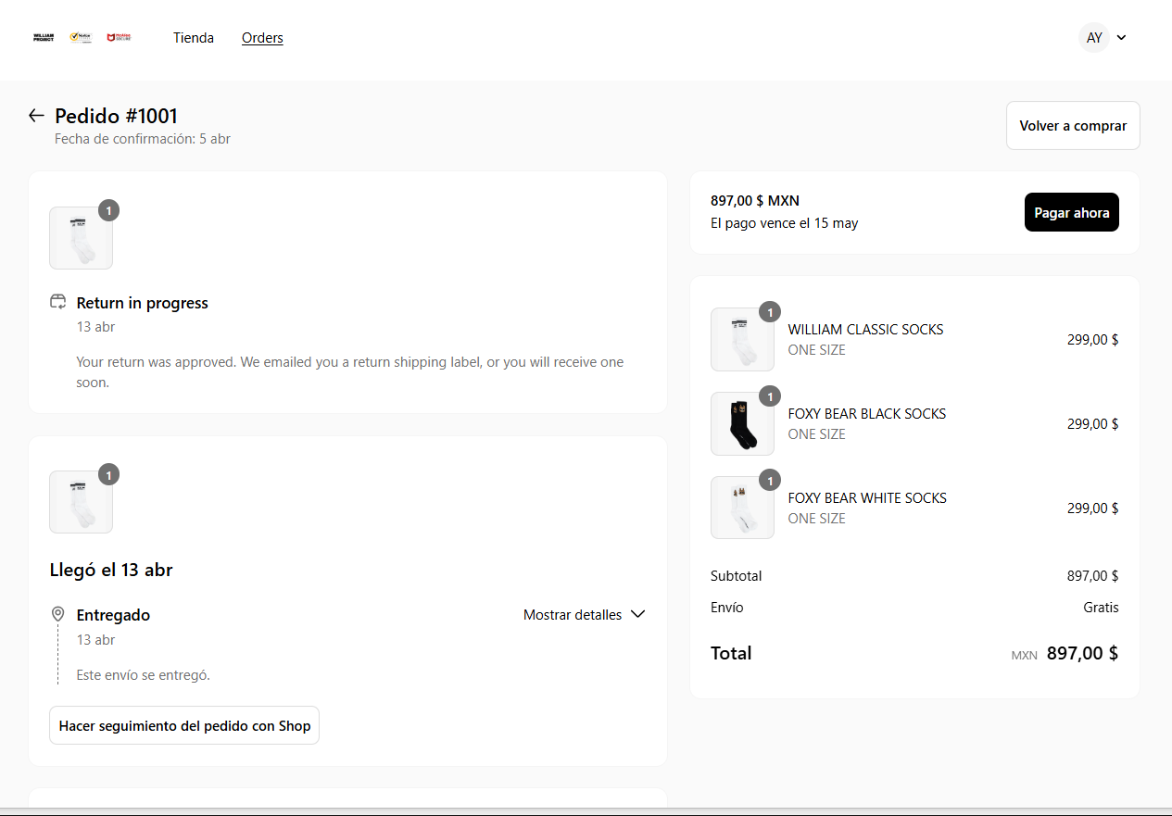Click the William Project store logo
1172x816 pixels.
click(44, 38)
